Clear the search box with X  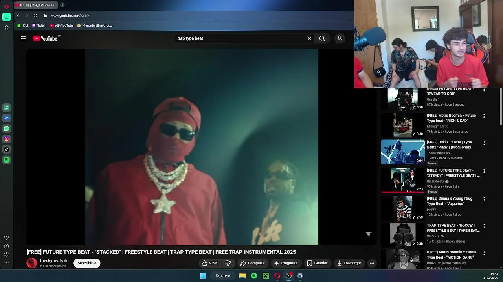[x=309, y=38]
